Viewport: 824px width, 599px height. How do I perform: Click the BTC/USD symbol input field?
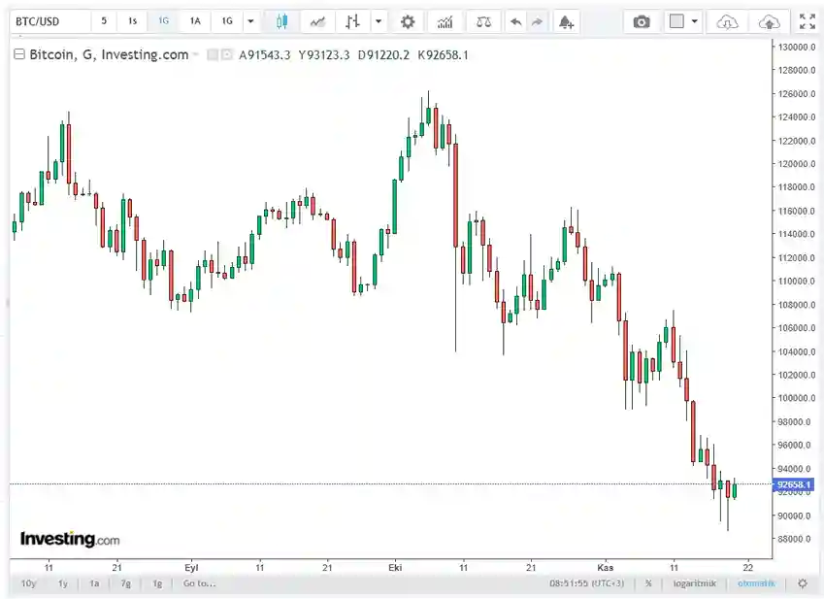click(49, 21)
